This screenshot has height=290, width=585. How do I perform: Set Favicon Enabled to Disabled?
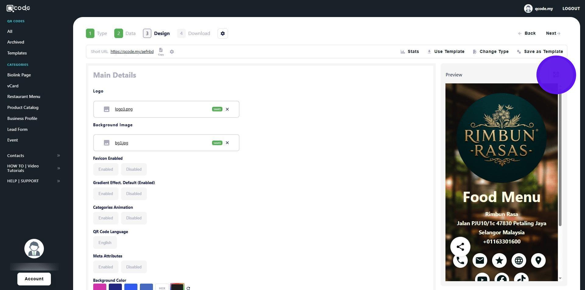pyautogui.click(x=134, y=169)
